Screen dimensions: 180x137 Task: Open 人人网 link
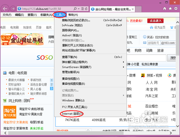point(152,82)
